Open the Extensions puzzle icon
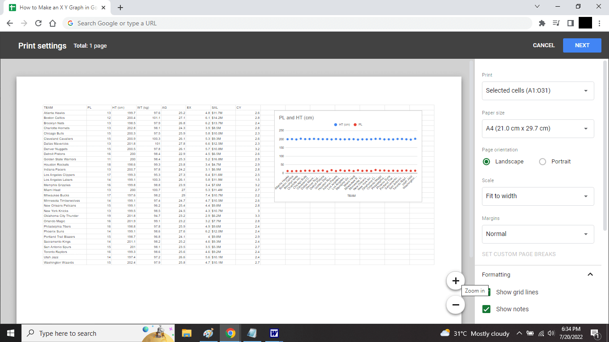 coord(542,23)
